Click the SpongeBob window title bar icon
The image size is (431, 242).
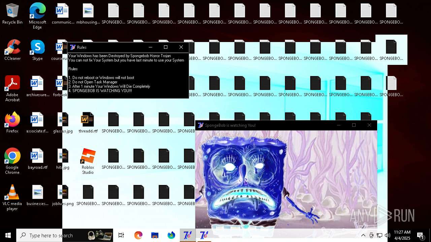201,125
